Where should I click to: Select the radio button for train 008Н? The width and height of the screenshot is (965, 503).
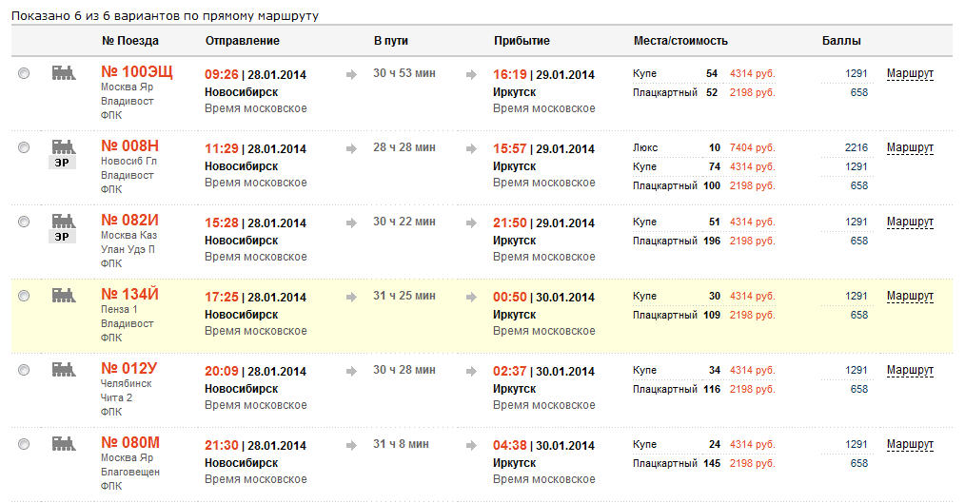point(24,147)
